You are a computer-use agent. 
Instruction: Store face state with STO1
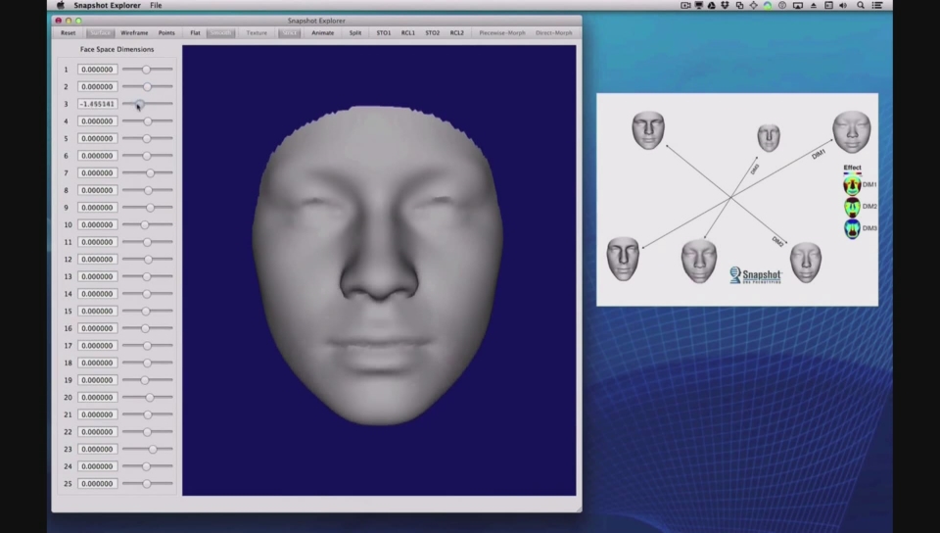coord(383,32)
